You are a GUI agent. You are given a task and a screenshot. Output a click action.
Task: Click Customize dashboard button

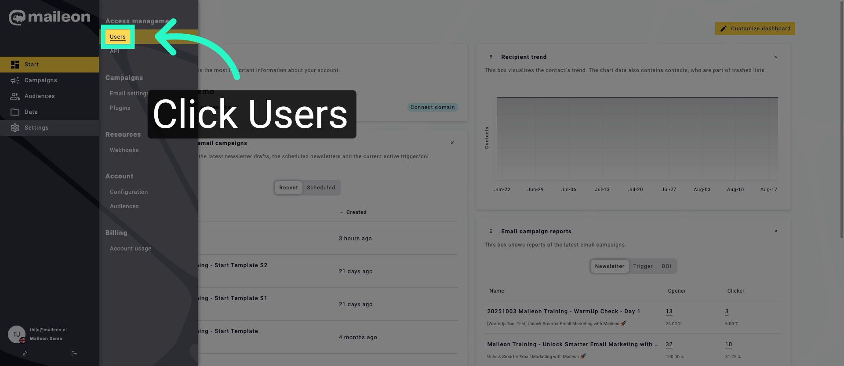click(x=755, y=29)
